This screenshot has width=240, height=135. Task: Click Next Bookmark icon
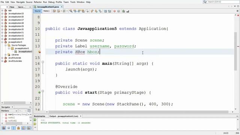tap(96, 11)
